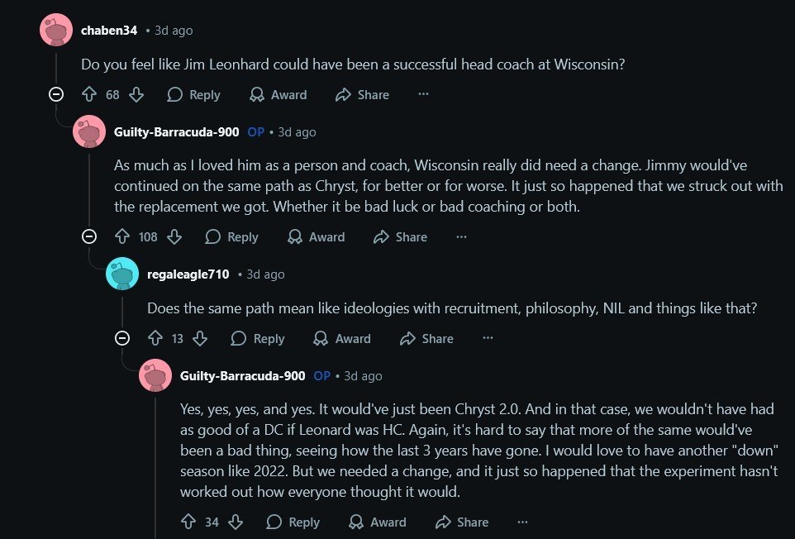The image size is (795, 539).
Task: Upvote the comment with 34 votes
Action: click(x=188, y=522)
